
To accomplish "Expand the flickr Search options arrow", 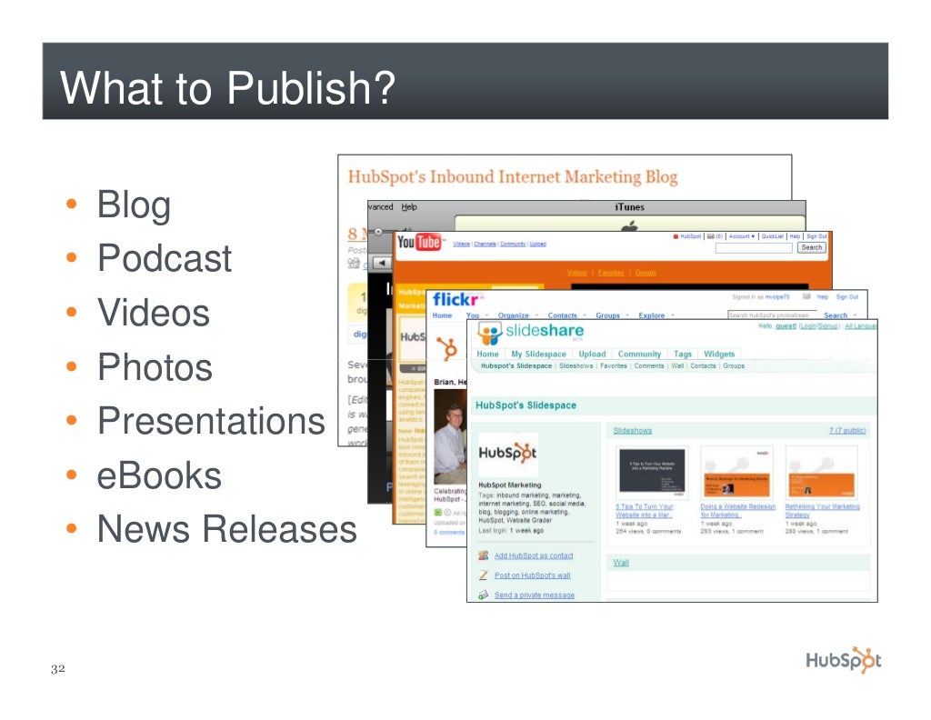I will click(x=855, y=315).
